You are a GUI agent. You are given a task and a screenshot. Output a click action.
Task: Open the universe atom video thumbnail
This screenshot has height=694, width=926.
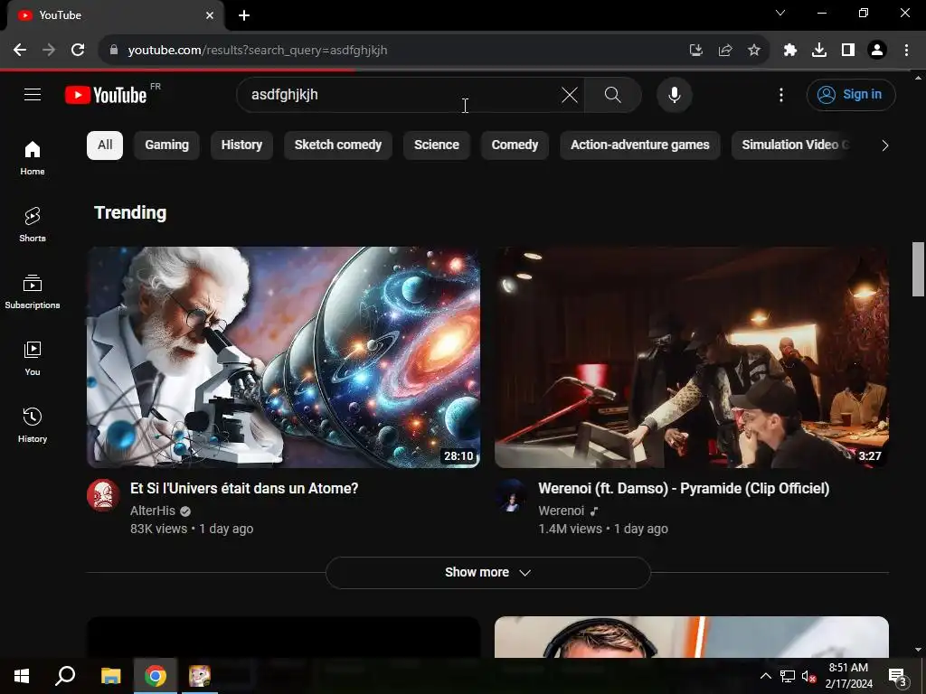tap(283, 357)
